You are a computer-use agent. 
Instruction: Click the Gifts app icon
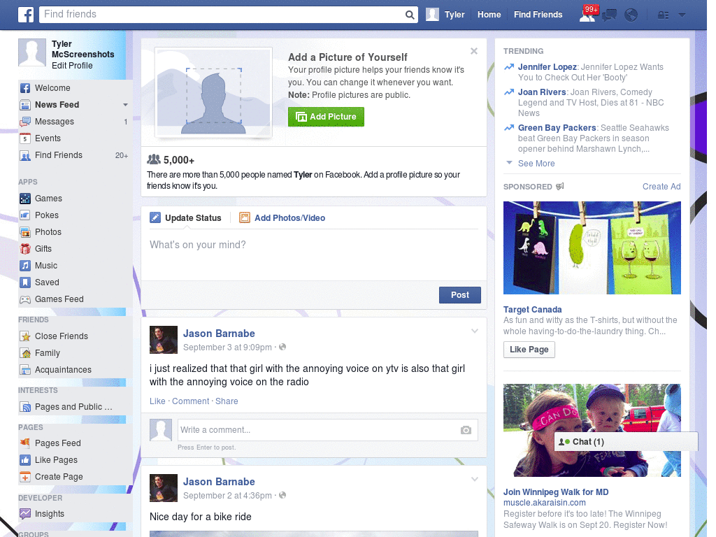[25, 249]
